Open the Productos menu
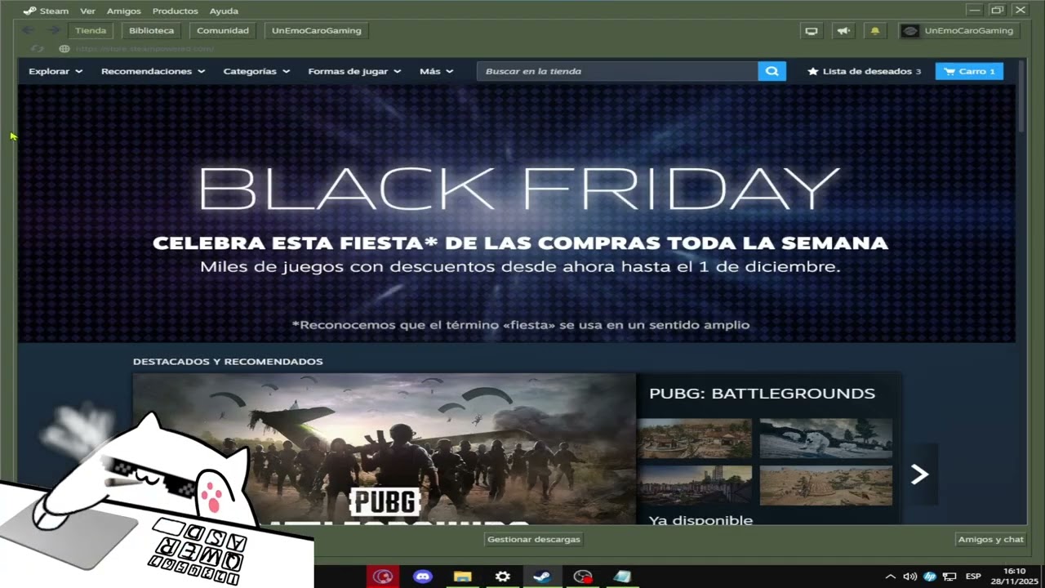This screenshot has height=588, width=1045. [175, 11]
